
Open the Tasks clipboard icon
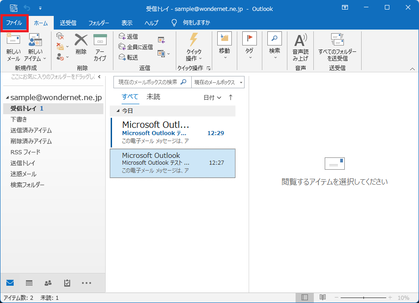pyautogui.click(x=67, y=283)
